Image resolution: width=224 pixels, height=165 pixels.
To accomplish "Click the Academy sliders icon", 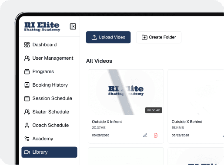I will click(27, 139).
